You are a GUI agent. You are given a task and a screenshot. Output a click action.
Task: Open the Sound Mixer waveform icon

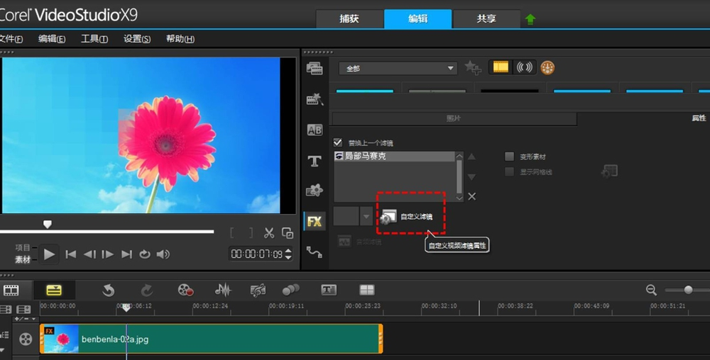pyautogui.click(x=223, y=290)
